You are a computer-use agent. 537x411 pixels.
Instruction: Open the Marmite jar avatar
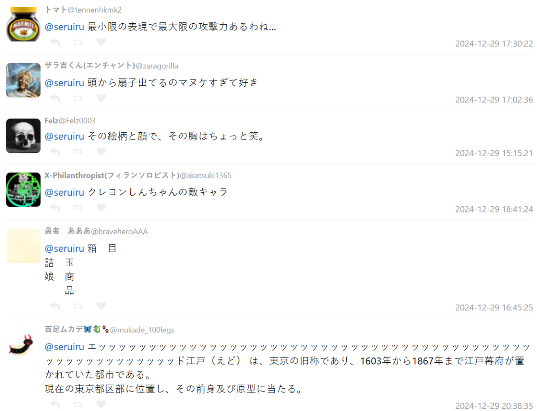point(23,24)
